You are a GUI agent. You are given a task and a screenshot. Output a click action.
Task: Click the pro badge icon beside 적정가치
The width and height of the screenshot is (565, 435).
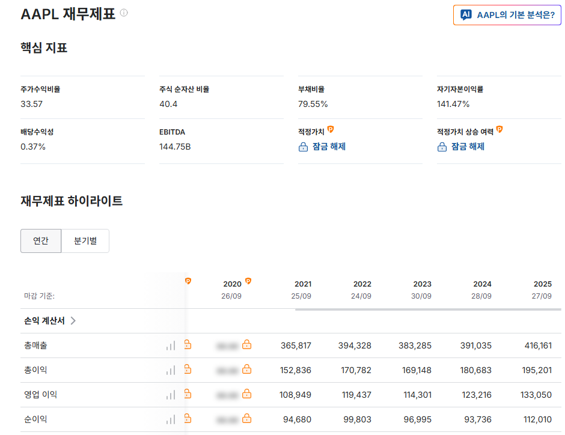[331, 129]
